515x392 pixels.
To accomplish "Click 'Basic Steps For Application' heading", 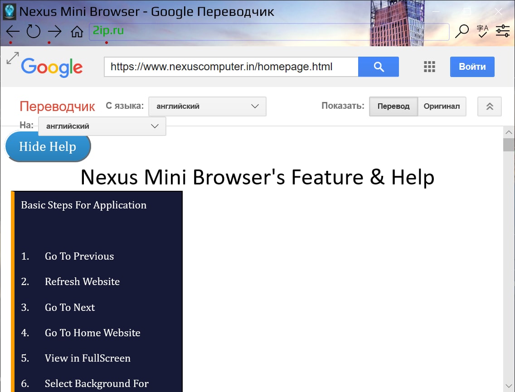I will point(84,205).
